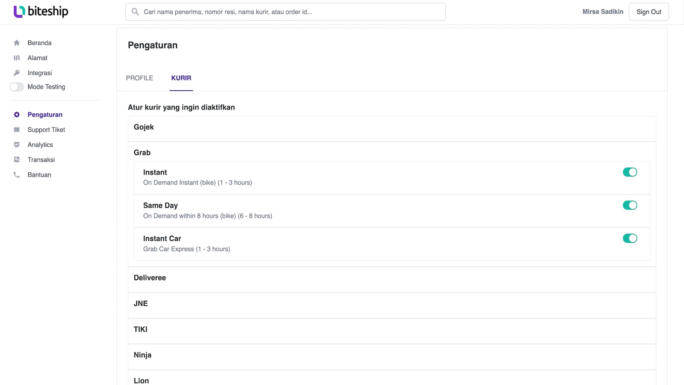
Task: Click the Instant Car service title
Action: (x=162, y=239)
